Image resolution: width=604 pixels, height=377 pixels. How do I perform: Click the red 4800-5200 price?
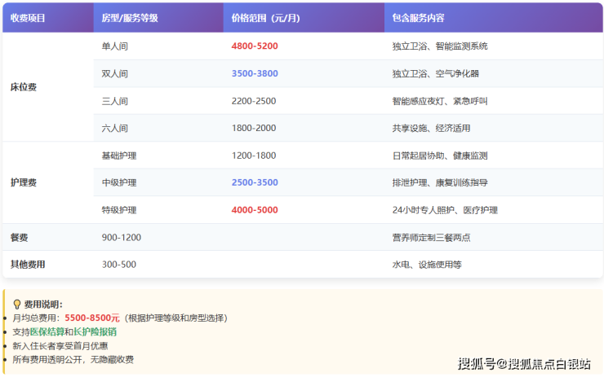coord(255,46)
